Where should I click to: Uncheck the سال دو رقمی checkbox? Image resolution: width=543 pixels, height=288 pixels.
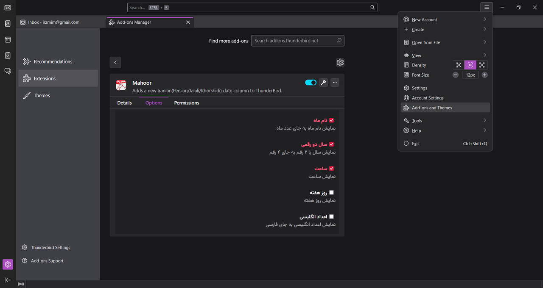coord(331,144)
